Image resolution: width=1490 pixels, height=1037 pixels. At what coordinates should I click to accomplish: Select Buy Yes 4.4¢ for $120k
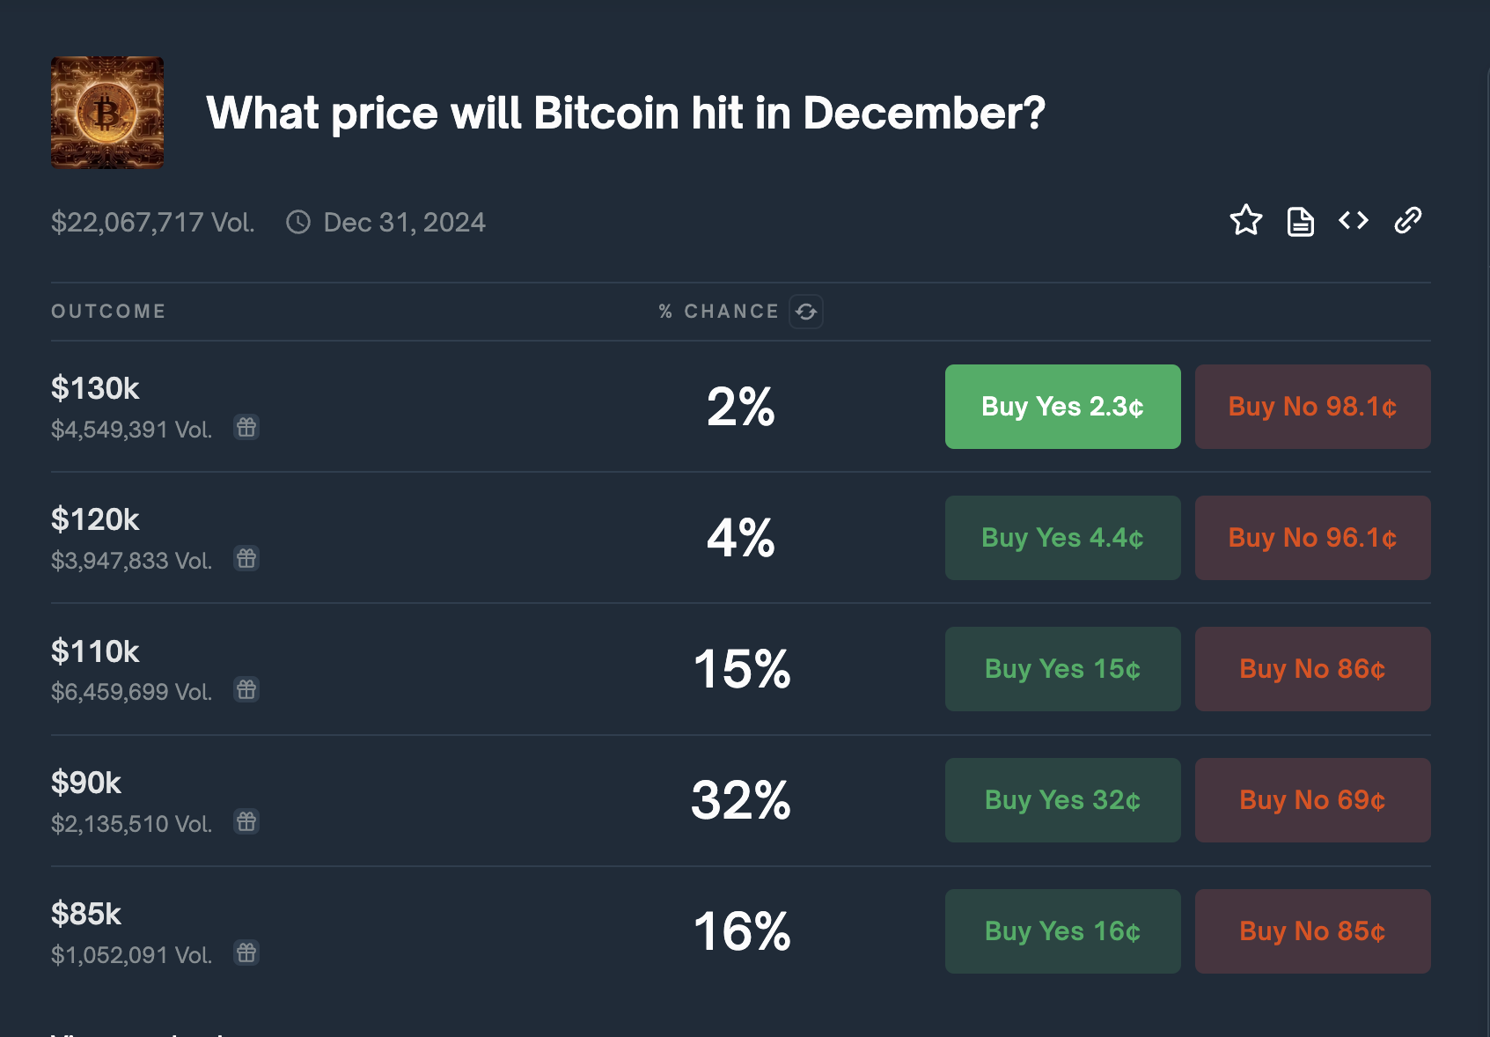coord(1062,538)
